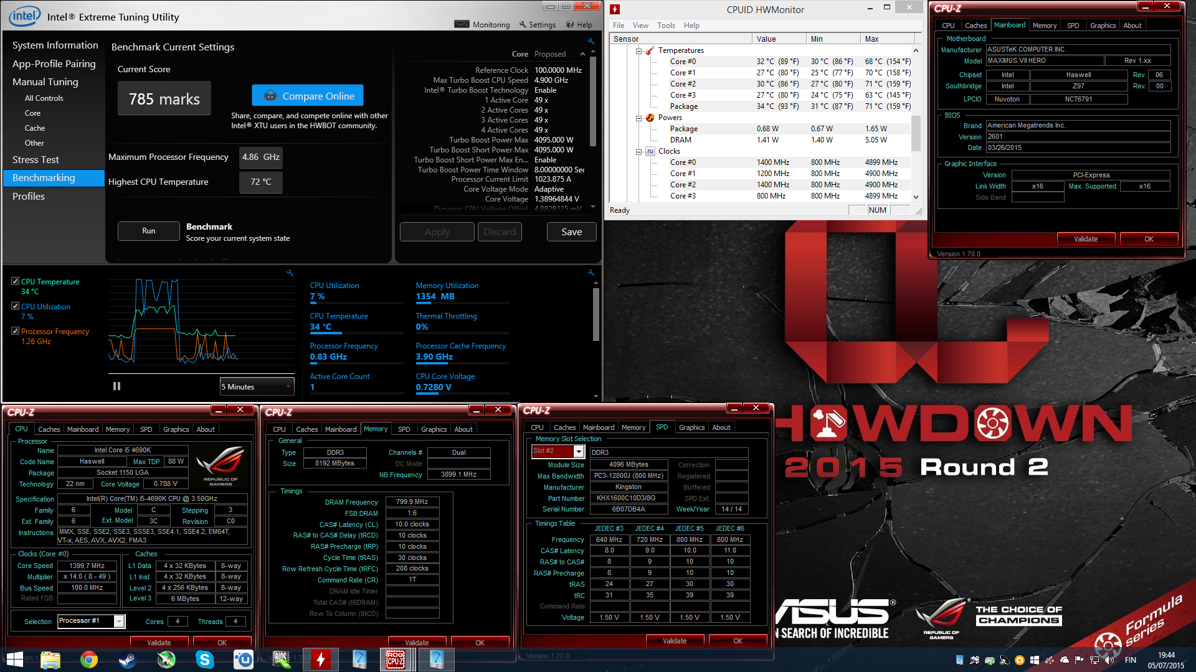Click the HWMonitor title bar lightning icon
1196x672 pixels.
615,9
